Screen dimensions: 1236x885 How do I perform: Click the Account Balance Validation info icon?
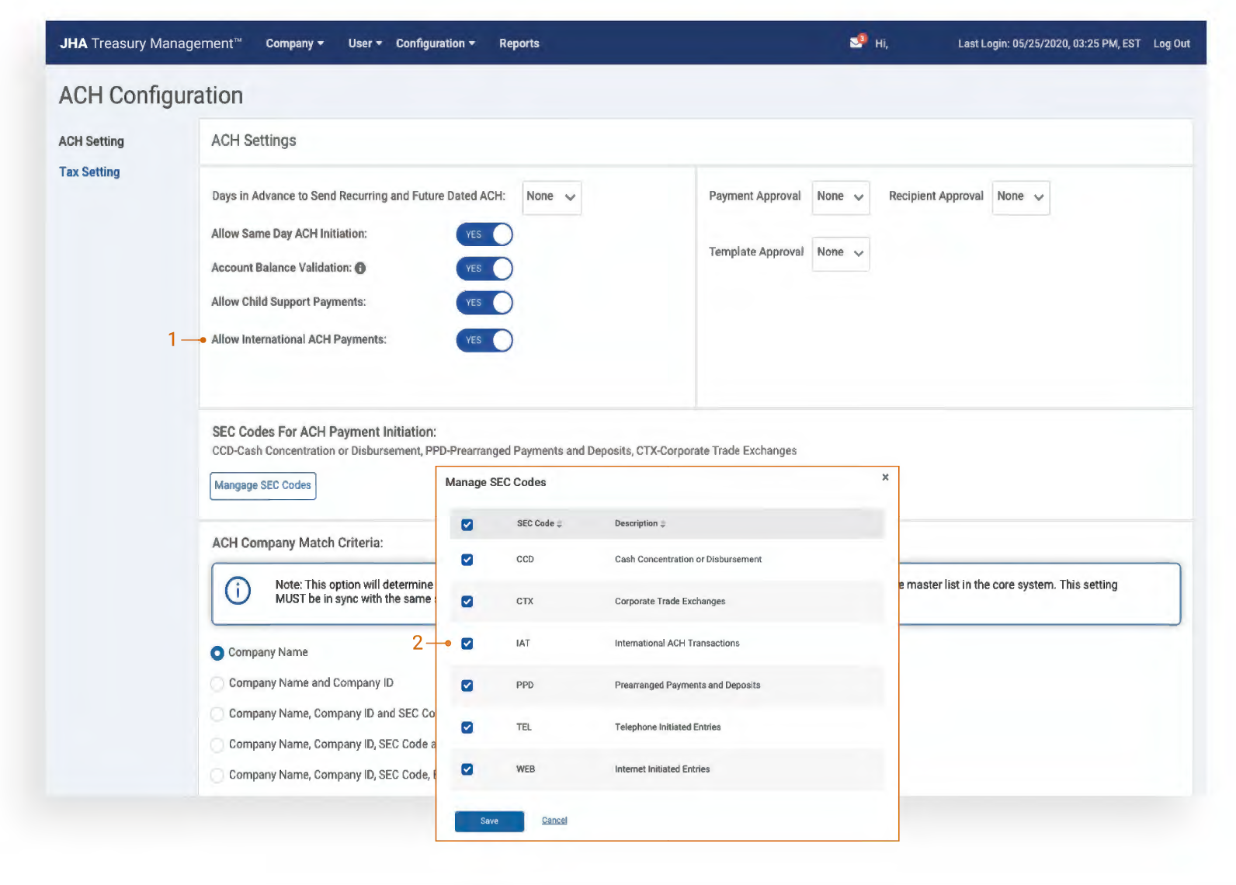[x=360, y=268]
